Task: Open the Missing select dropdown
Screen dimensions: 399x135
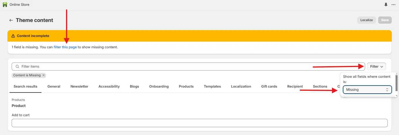Action: click(x=367, y=90)
